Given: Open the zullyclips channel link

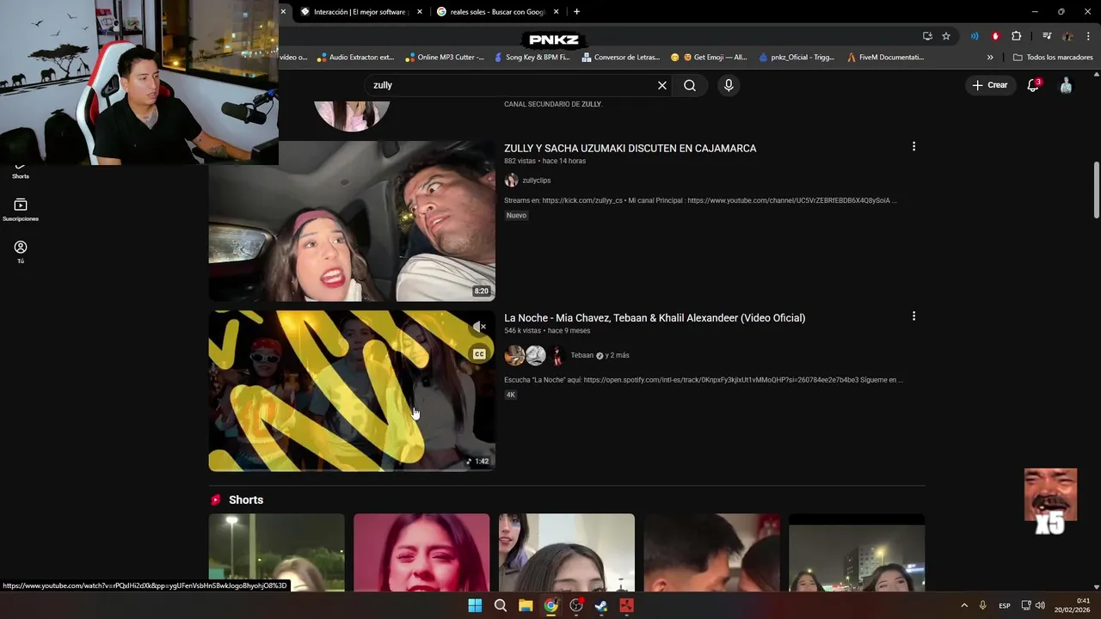Looking at the screenshot, I should pyautogui.click(x=536, y=181).
